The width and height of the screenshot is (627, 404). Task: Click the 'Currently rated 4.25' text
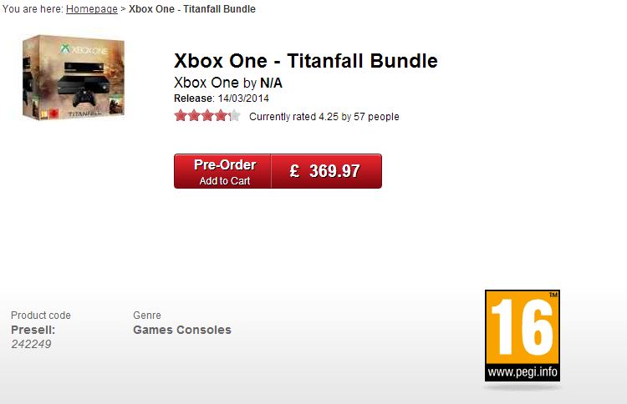(x=293, y=117)
